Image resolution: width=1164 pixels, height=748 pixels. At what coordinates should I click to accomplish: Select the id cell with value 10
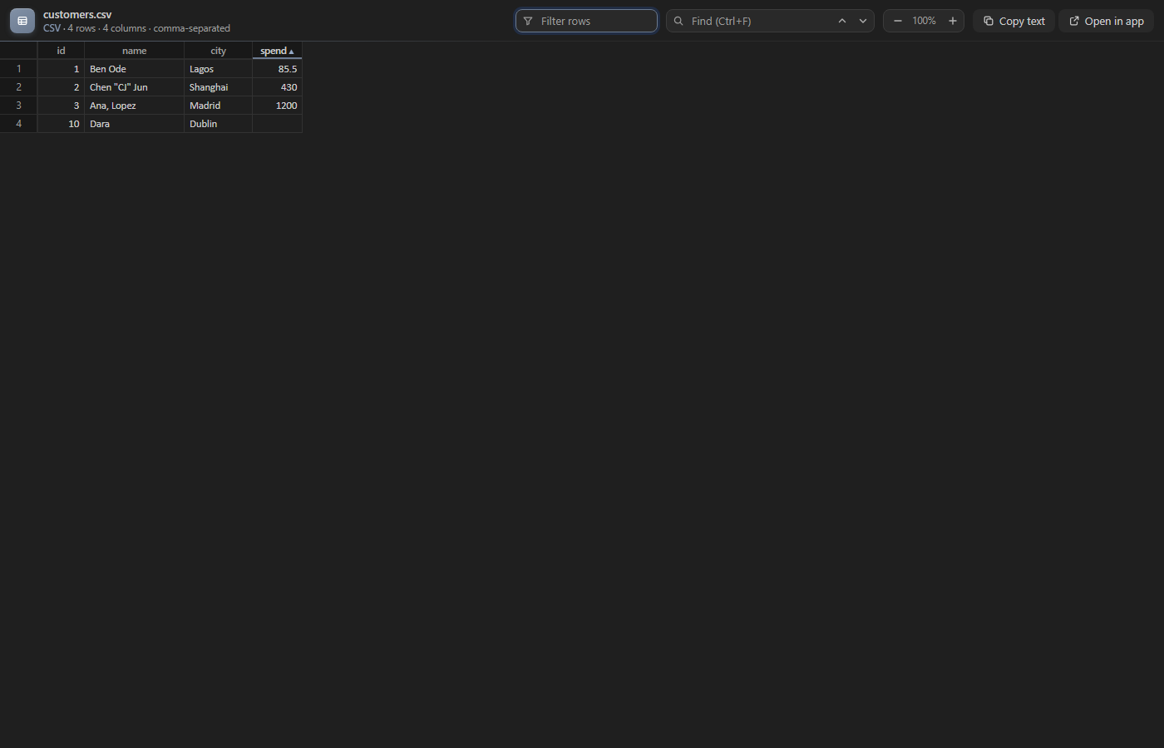(x=61, y=124)
